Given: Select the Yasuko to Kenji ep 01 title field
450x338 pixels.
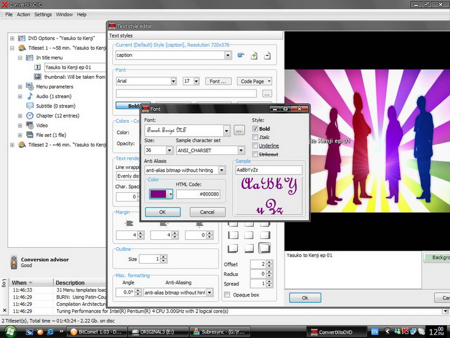Looking at the screenshot, I should pyautogui.click(x=75, y=67).
